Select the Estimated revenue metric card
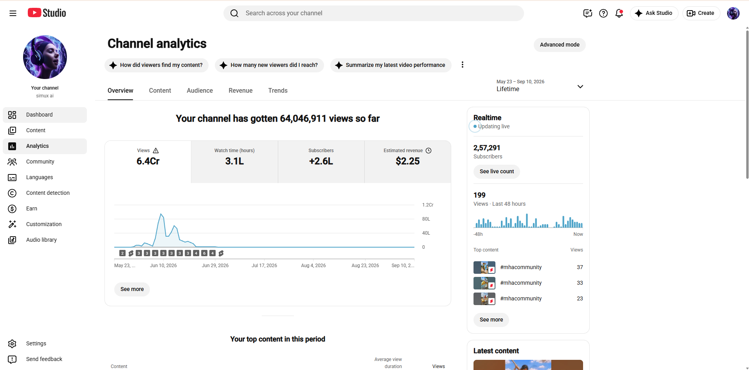The height and width of the screenshot is (370, 749). click(408, 162)
